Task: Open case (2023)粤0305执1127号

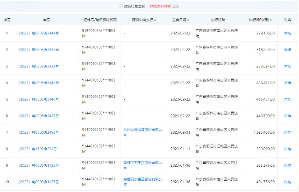Action: point(37,182)
